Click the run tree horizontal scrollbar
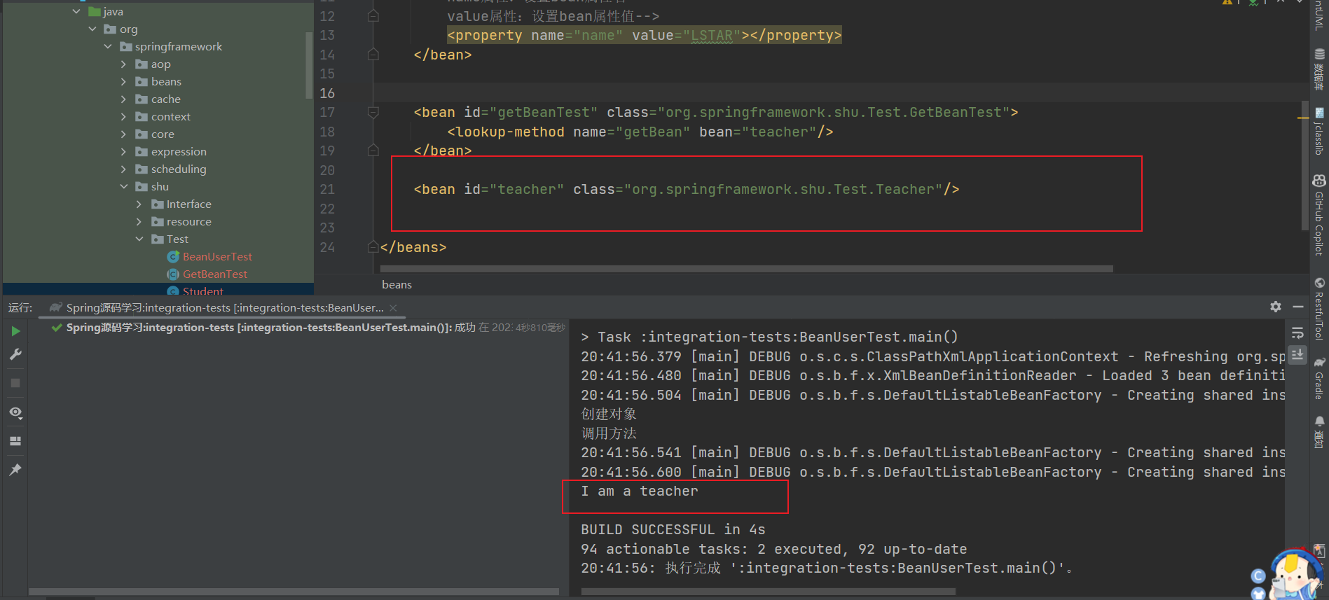The height and width of the screenshot is (600, 1329). 294,592
